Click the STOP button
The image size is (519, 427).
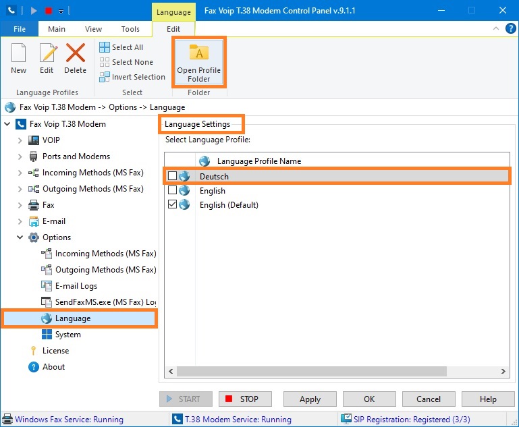coord(245,399)
